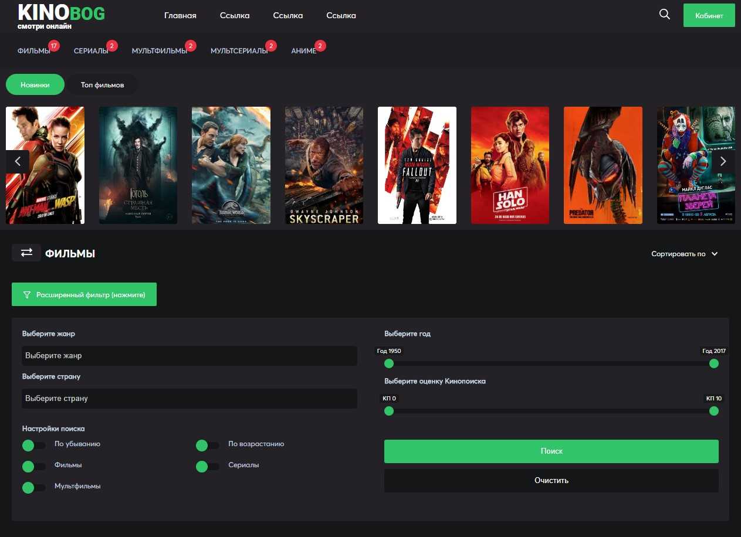Click the KINOBOG logo
The width and height of the screenshot is (741, 537).
pyautogui.click(x=61, y=16)
